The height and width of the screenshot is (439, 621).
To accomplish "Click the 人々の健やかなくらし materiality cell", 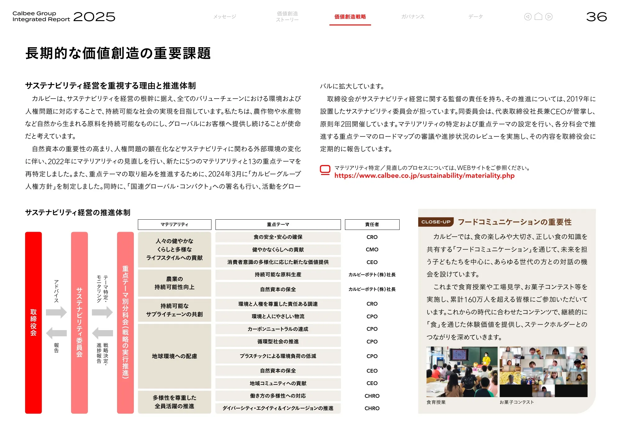I will click(x=175, y=249).
